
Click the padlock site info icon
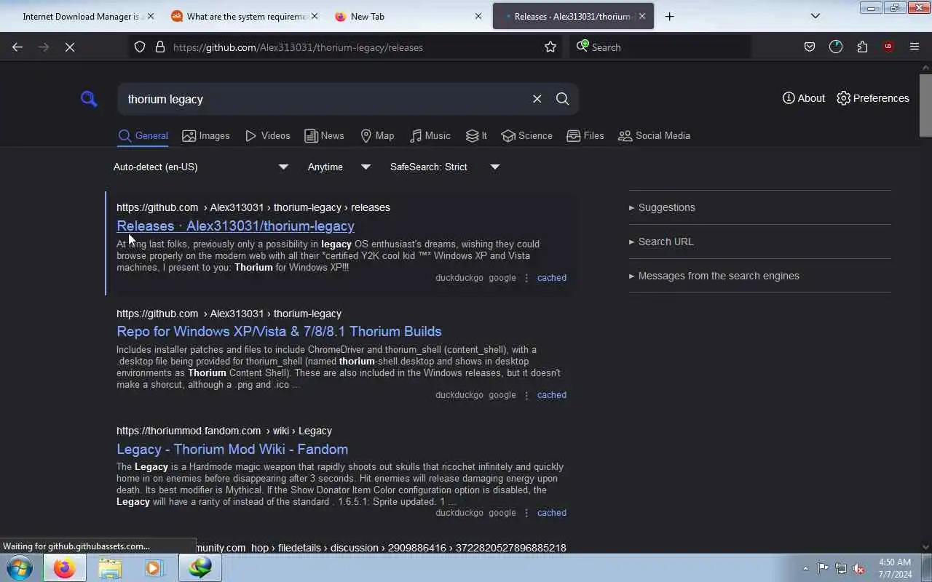coord(160,47)
